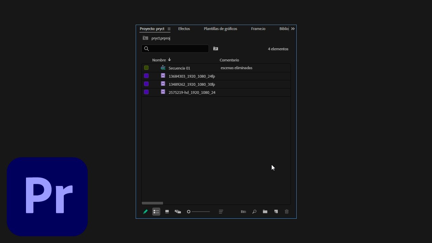The height and width of the screenshot is (243, 432).
Task: Toggle the Nombre sort direction arrow
Action: pos(169,60)
